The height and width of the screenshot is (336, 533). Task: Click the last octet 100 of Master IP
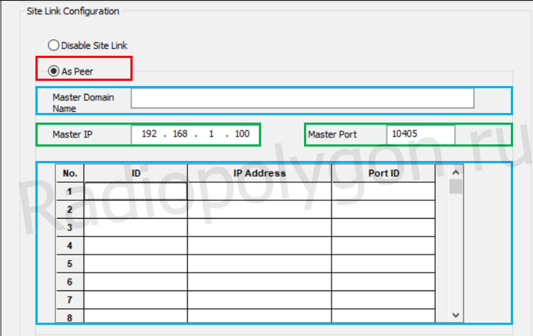point(242,134)
